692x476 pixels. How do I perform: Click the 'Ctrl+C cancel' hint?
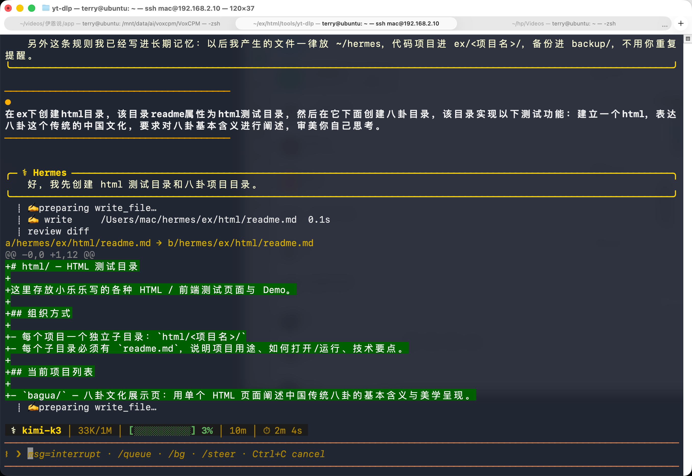(x=288, y=454)
